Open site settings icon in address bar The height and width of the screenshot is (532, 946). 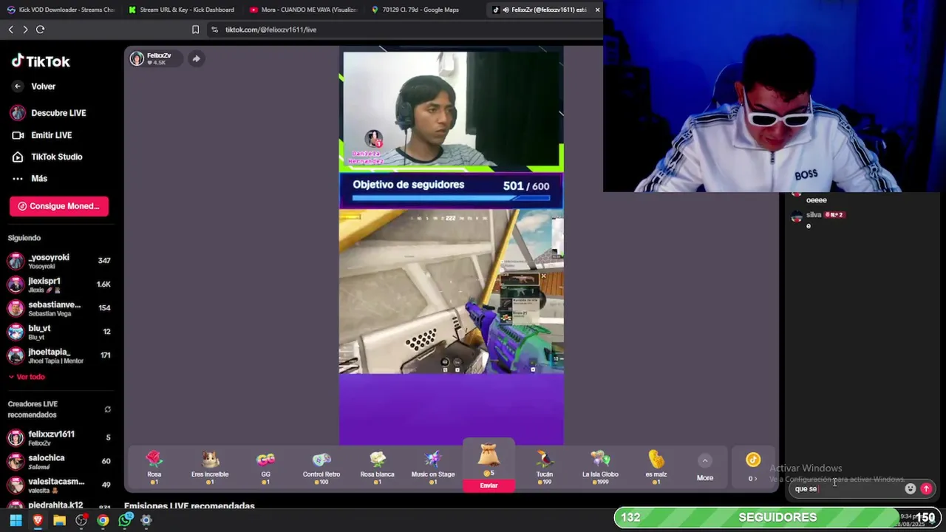pyautogui.click(x=214, y=30)
